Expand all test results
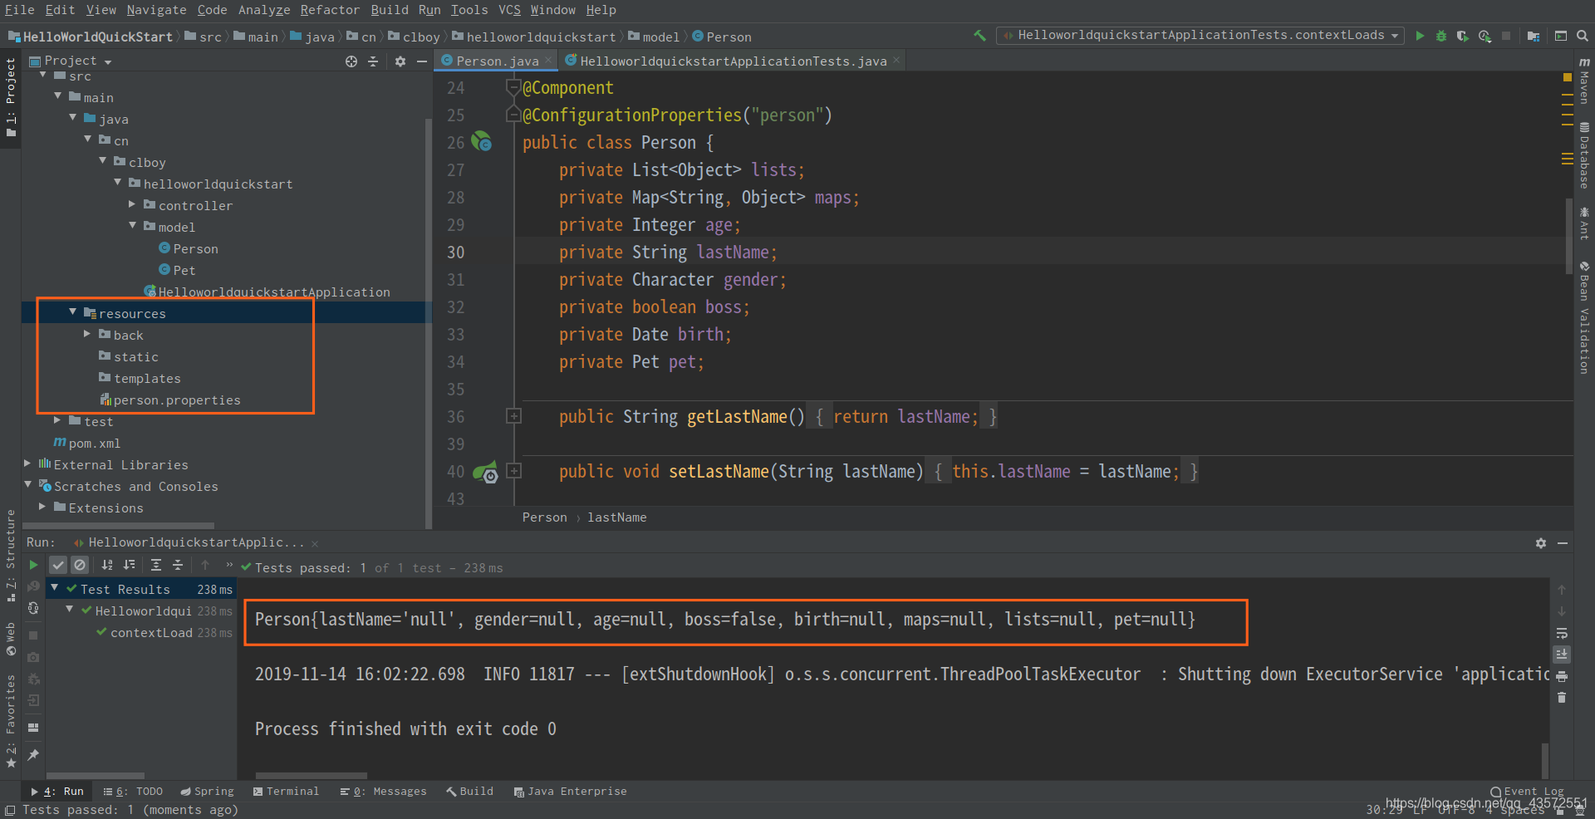The height and width of the screenshot is (819, 1595). [x=156, y=565]
